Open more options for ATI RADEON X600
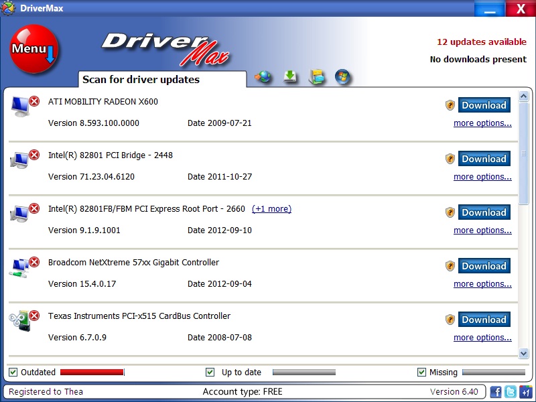Screen dimensions: 536x402 [x=482, y=123]
